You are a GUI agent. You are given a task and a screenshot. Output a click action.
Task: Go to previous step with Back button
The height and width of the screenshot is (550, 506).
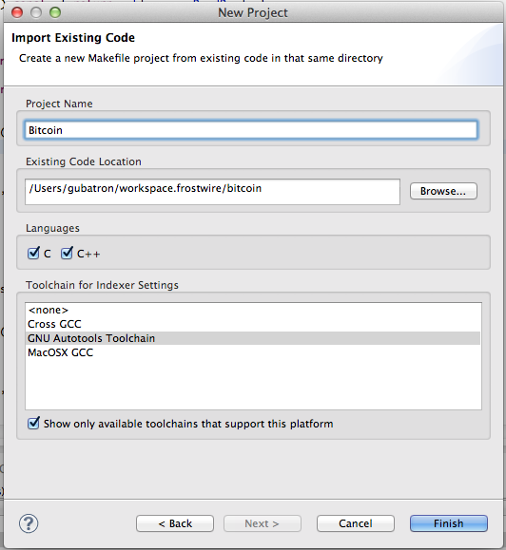[175, 523]
